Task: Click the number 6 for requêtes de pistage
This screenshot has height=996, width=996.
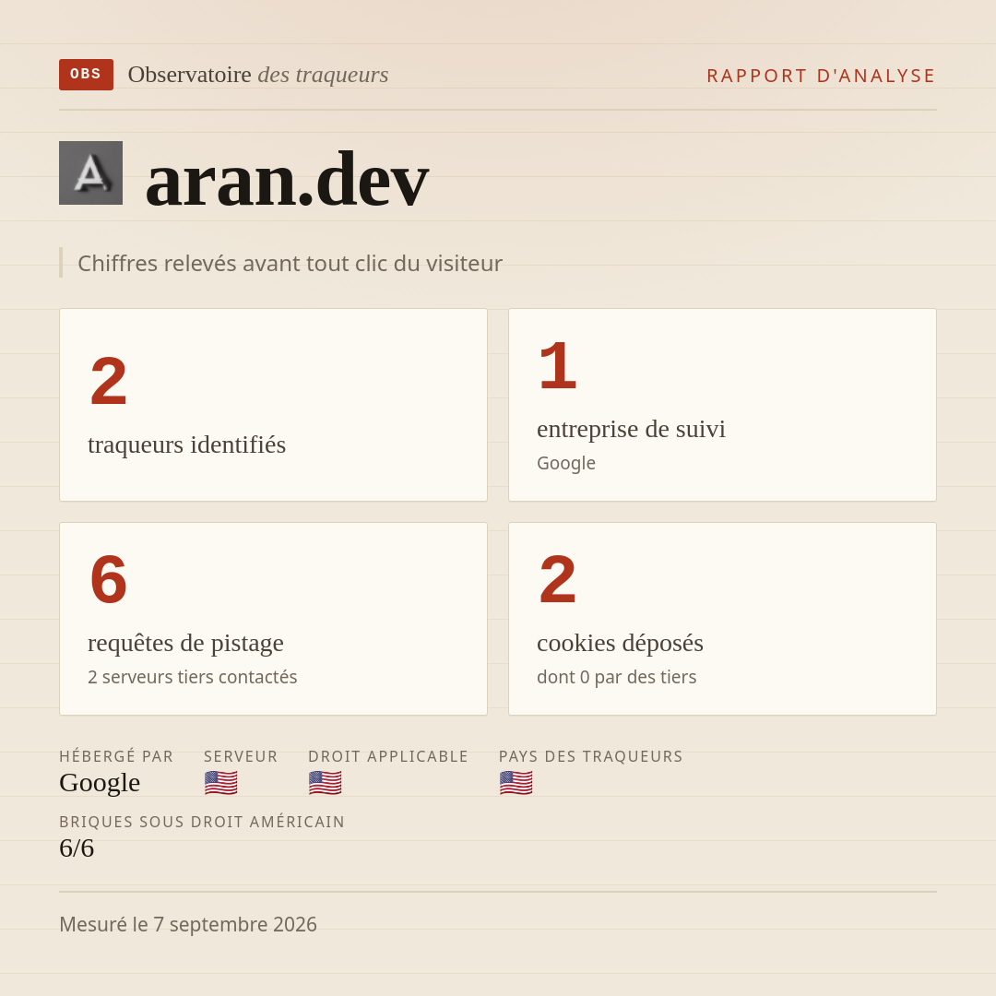Action: point(109,579)
